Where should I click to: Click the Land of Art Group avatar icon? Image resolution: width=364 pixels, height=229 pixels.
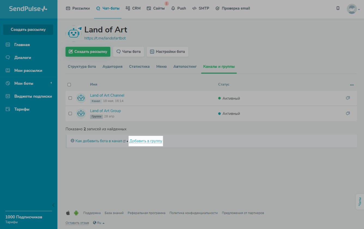(81, 113)
